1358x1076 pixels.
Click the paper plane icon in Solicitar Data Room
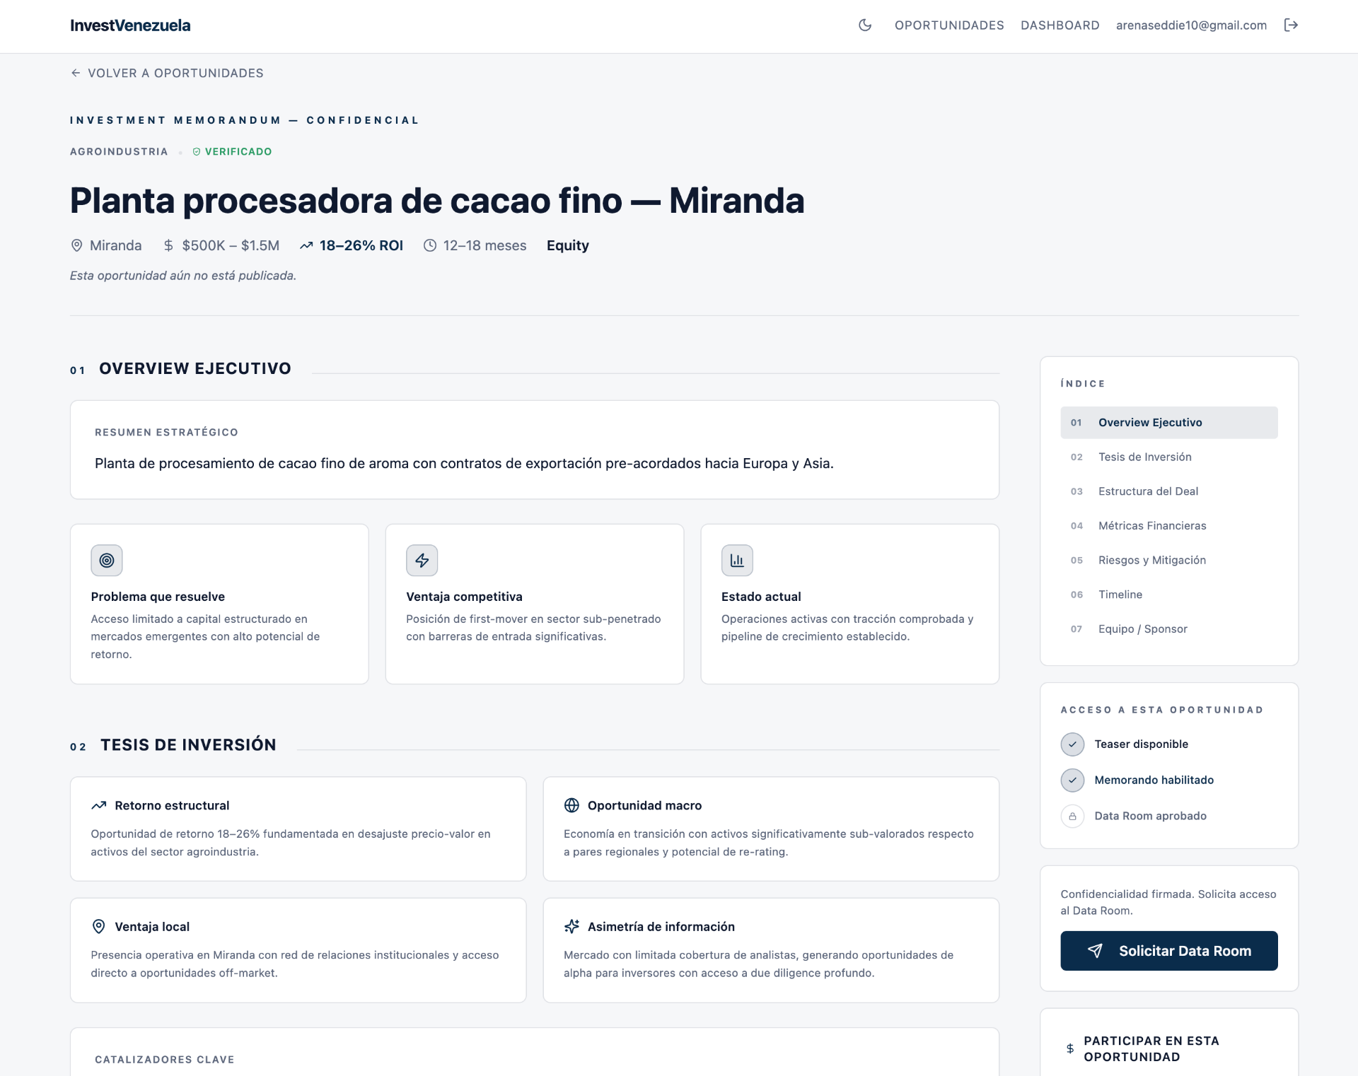pos(1095,951)
